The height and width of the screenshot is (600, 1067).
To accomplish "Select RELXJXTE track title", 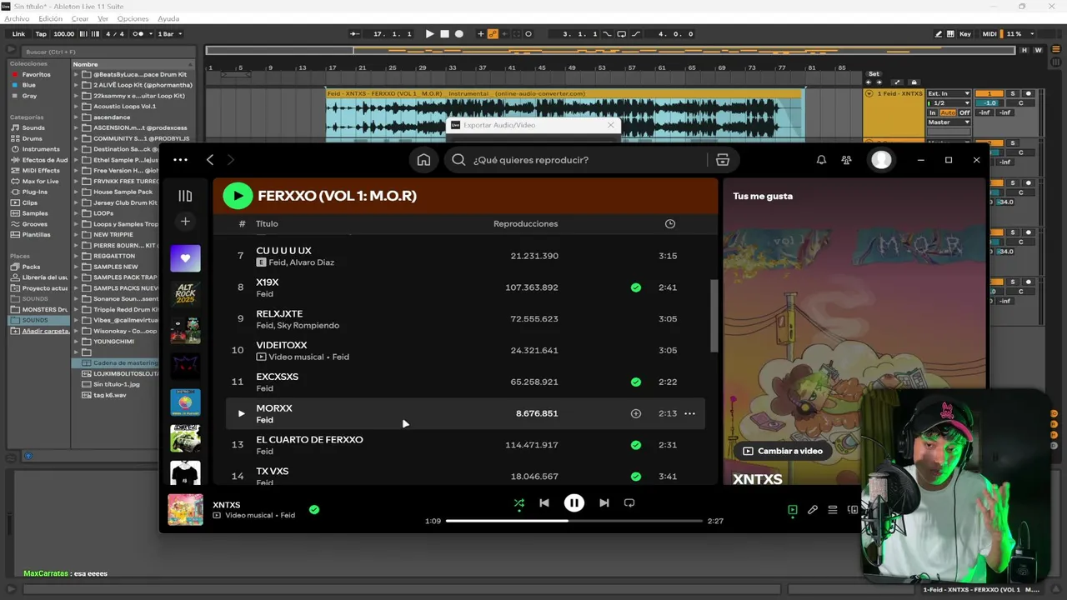I will click(x=279, y=314).
